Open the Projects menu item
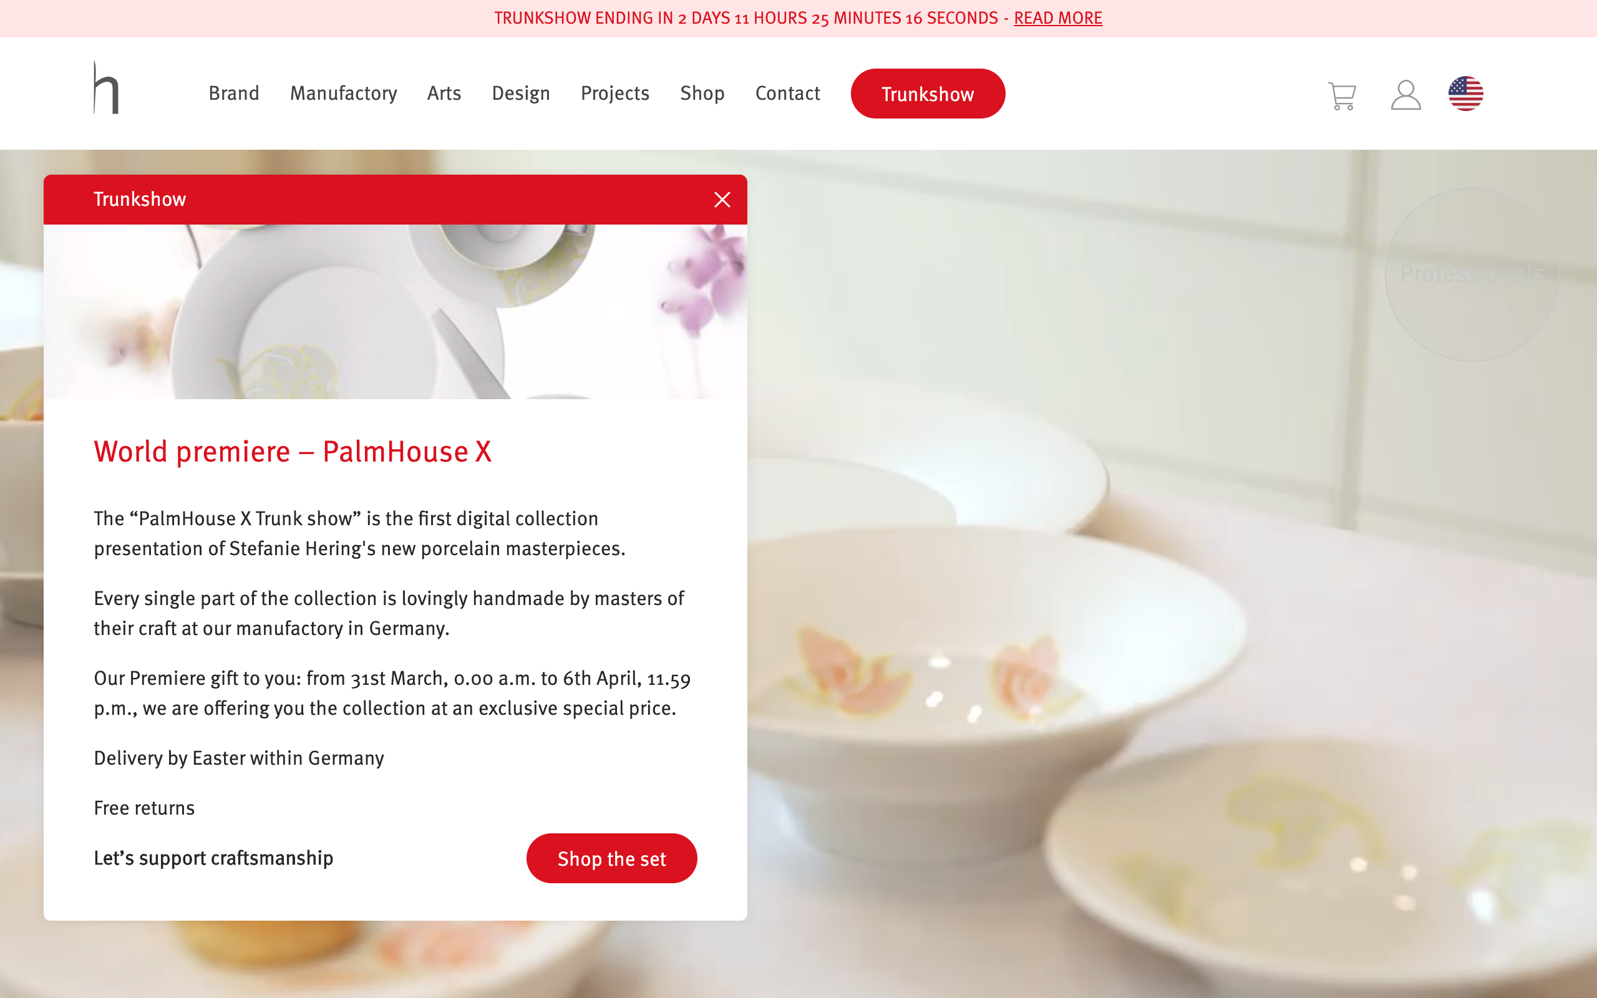The image size is (1597, 998). point(614,93)
